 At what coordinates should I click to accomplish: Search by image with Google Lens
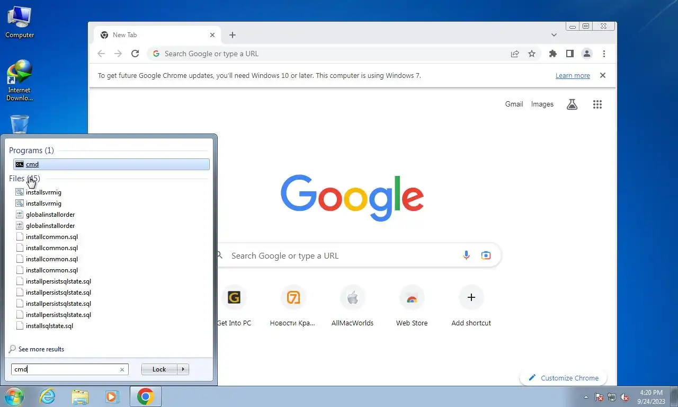click(486, 255)
